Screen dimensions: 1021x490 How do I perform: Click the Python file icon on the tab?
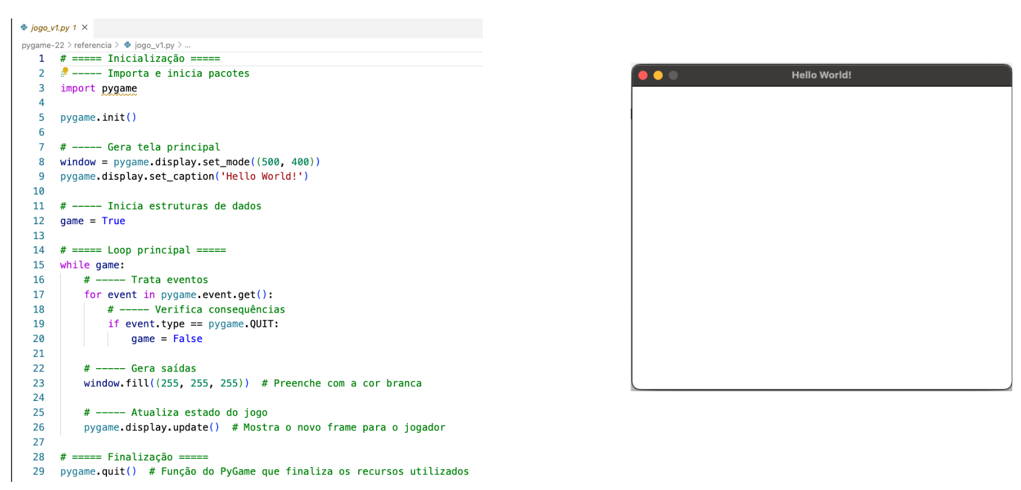pyautogui.click(x=24, y=27)
